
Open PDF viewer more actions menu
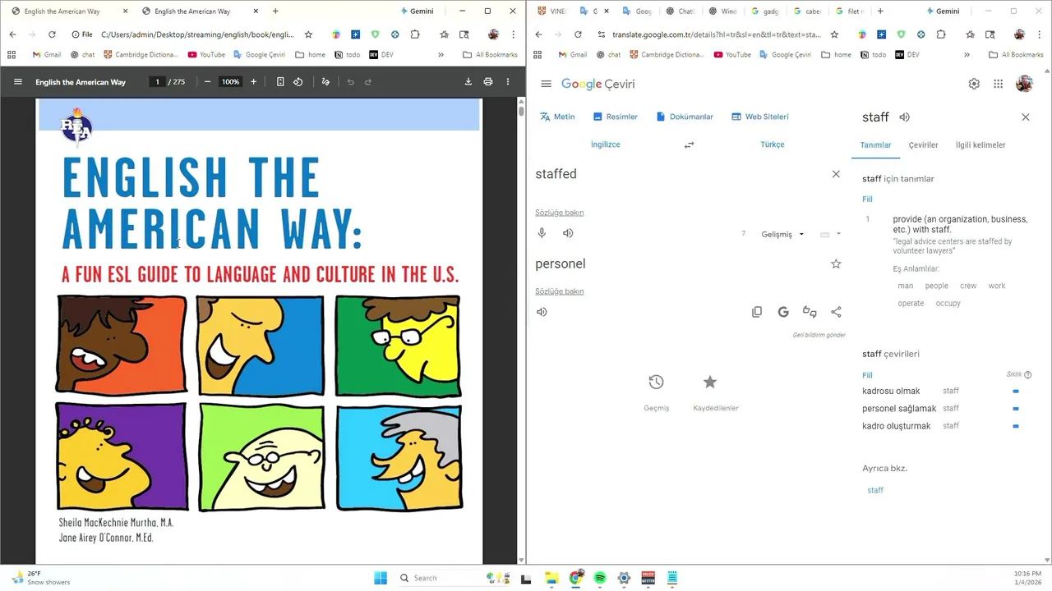508,82
